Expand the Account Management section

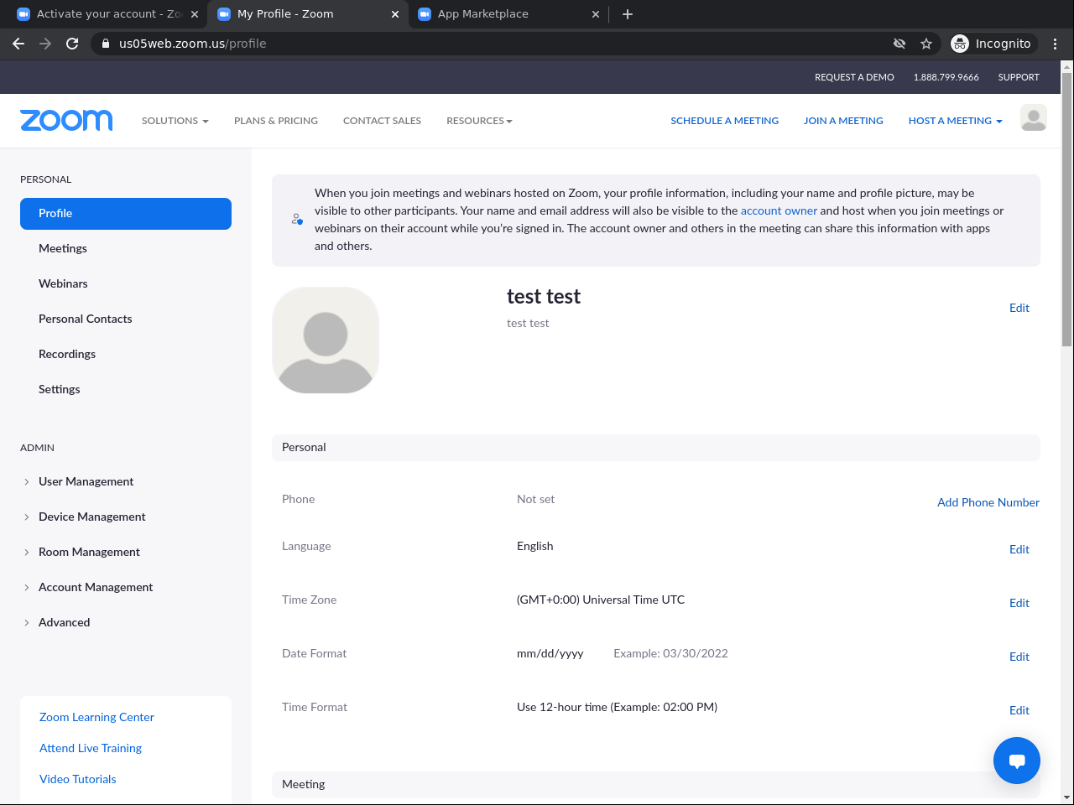[96, 587]
